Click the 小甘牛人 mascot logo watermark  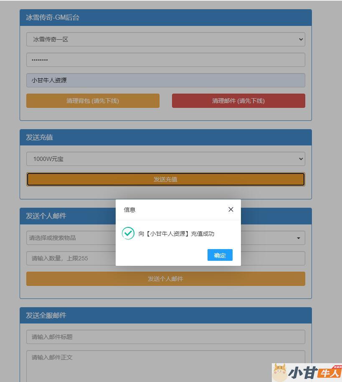(307, 372)
